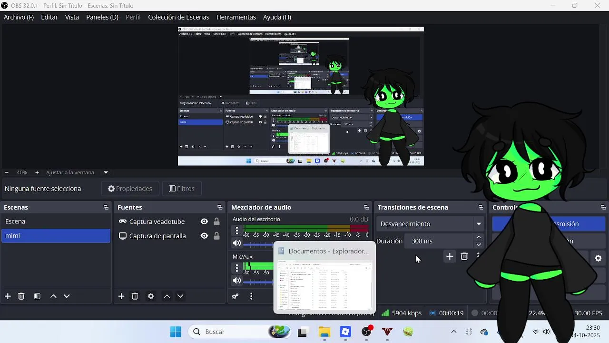Increase transition duration with up arrow

[479, 237]
